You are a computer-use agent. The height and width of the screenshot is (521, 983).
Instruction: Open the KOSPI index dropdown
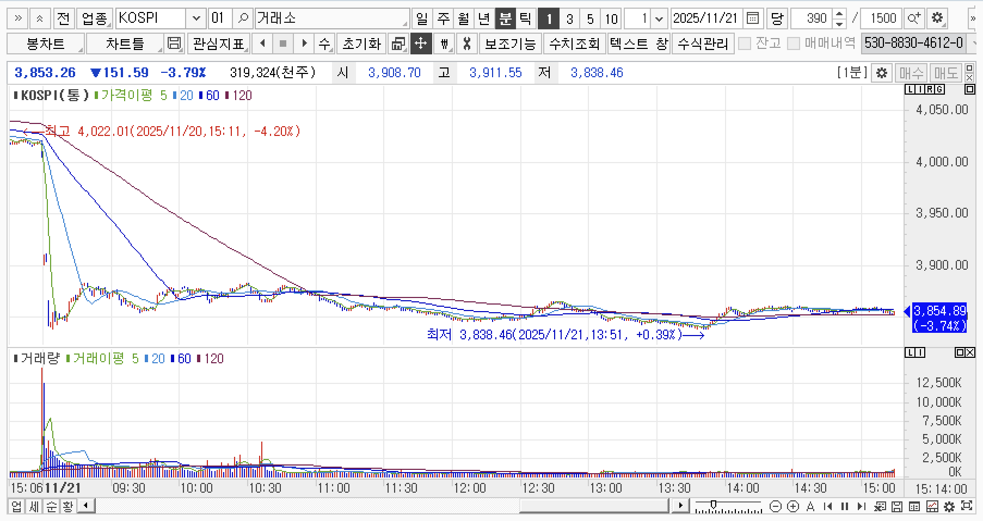(196, 18)
